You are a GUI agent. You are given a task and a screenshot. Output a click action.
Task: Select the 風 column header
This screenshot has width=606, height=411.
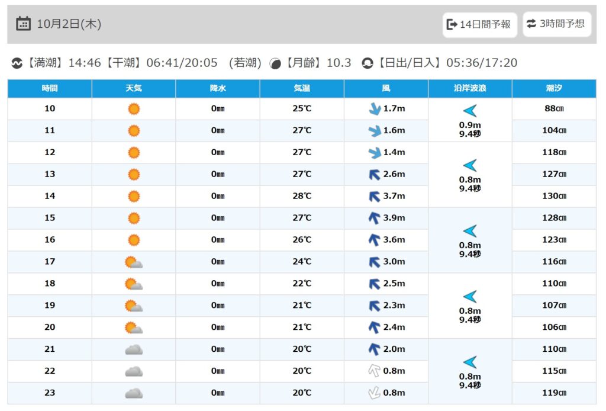coord(386,88)
